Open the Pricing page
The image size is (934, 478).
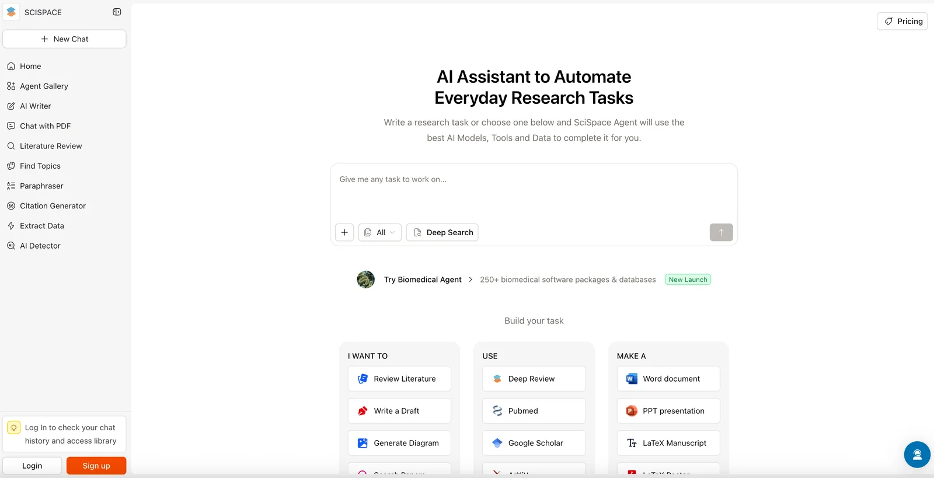pos(902,21)
